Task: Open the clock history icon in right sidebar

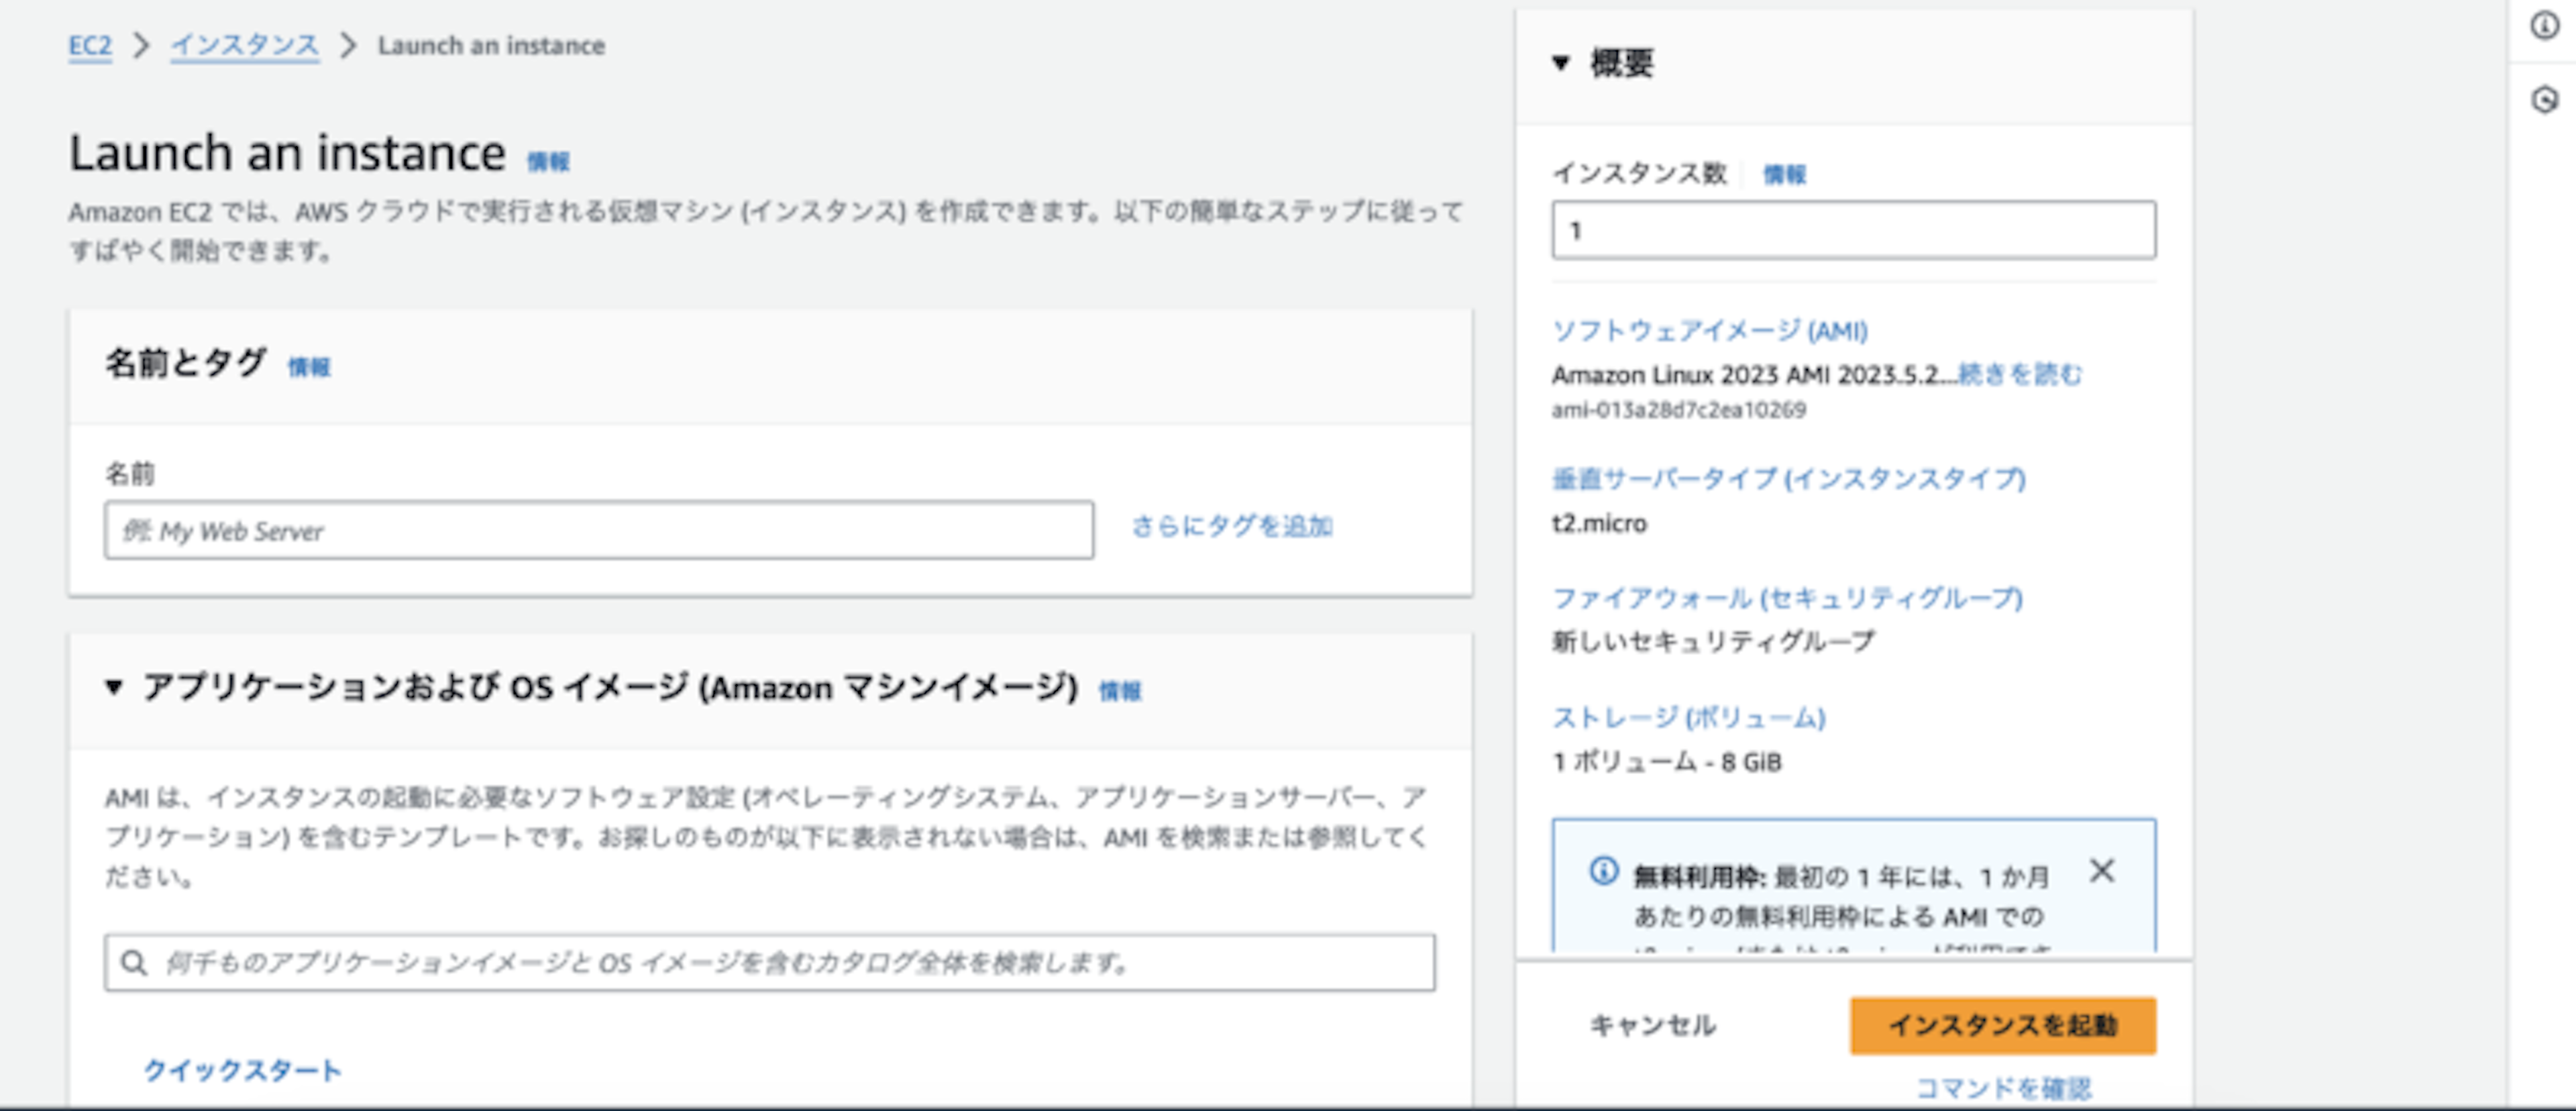Action: (x=2544, y=100)
